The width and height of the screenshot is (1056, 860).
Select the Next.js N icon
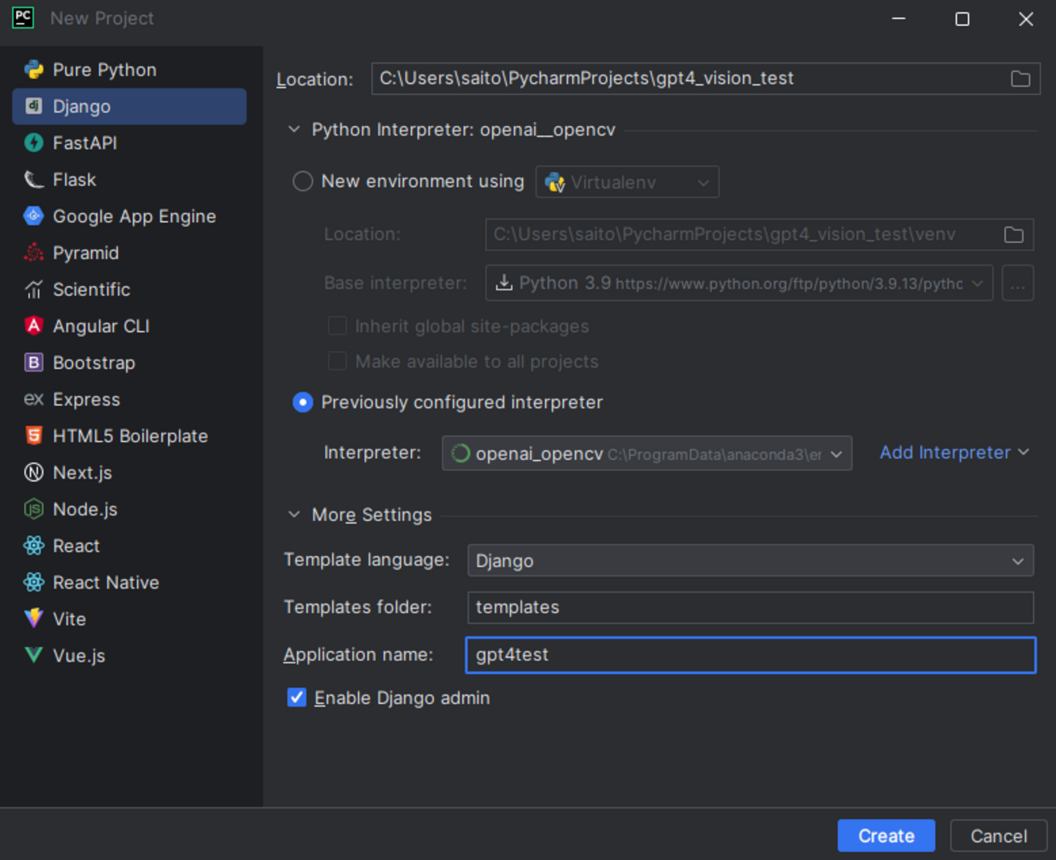tap(33, 472)
